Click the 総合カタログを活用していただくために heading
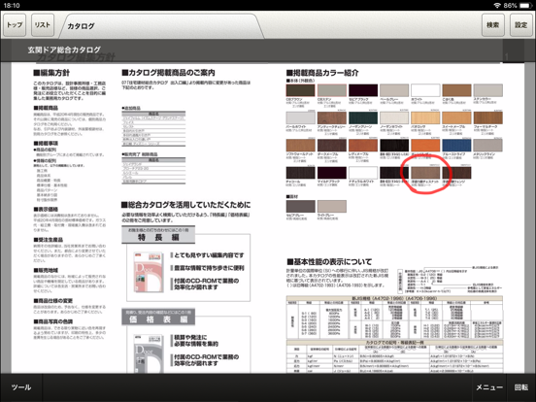The width and height of the screenshot is (536, 402). click(x=186, y=205)
